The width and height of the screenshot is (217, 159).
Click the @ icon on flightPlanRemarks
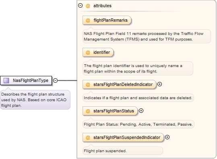pyautogui.click(x=88, y=20)
